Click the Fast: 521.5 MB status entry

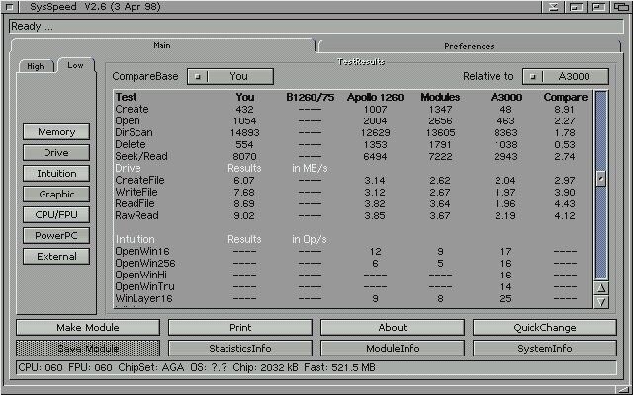tap(339, 367)
